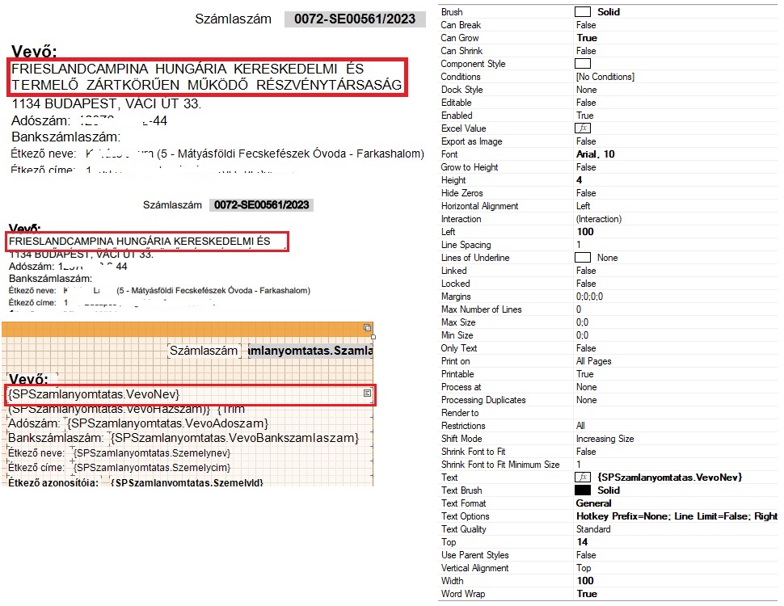Click the Horizontal Alignment value Left
Image resolution: width=784 pixels, height=606 pixels.
point(583,206)
